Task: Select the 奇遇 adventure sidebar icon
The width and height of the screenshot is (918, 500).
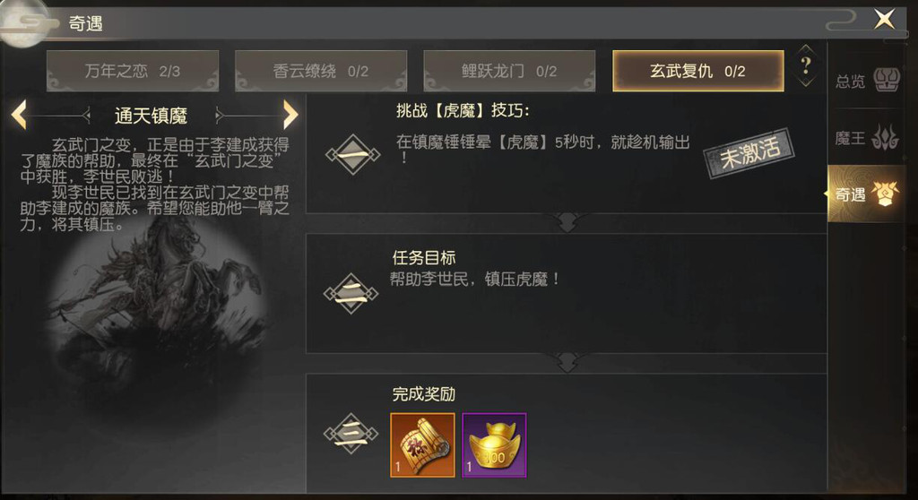Action: coord(867,194)
